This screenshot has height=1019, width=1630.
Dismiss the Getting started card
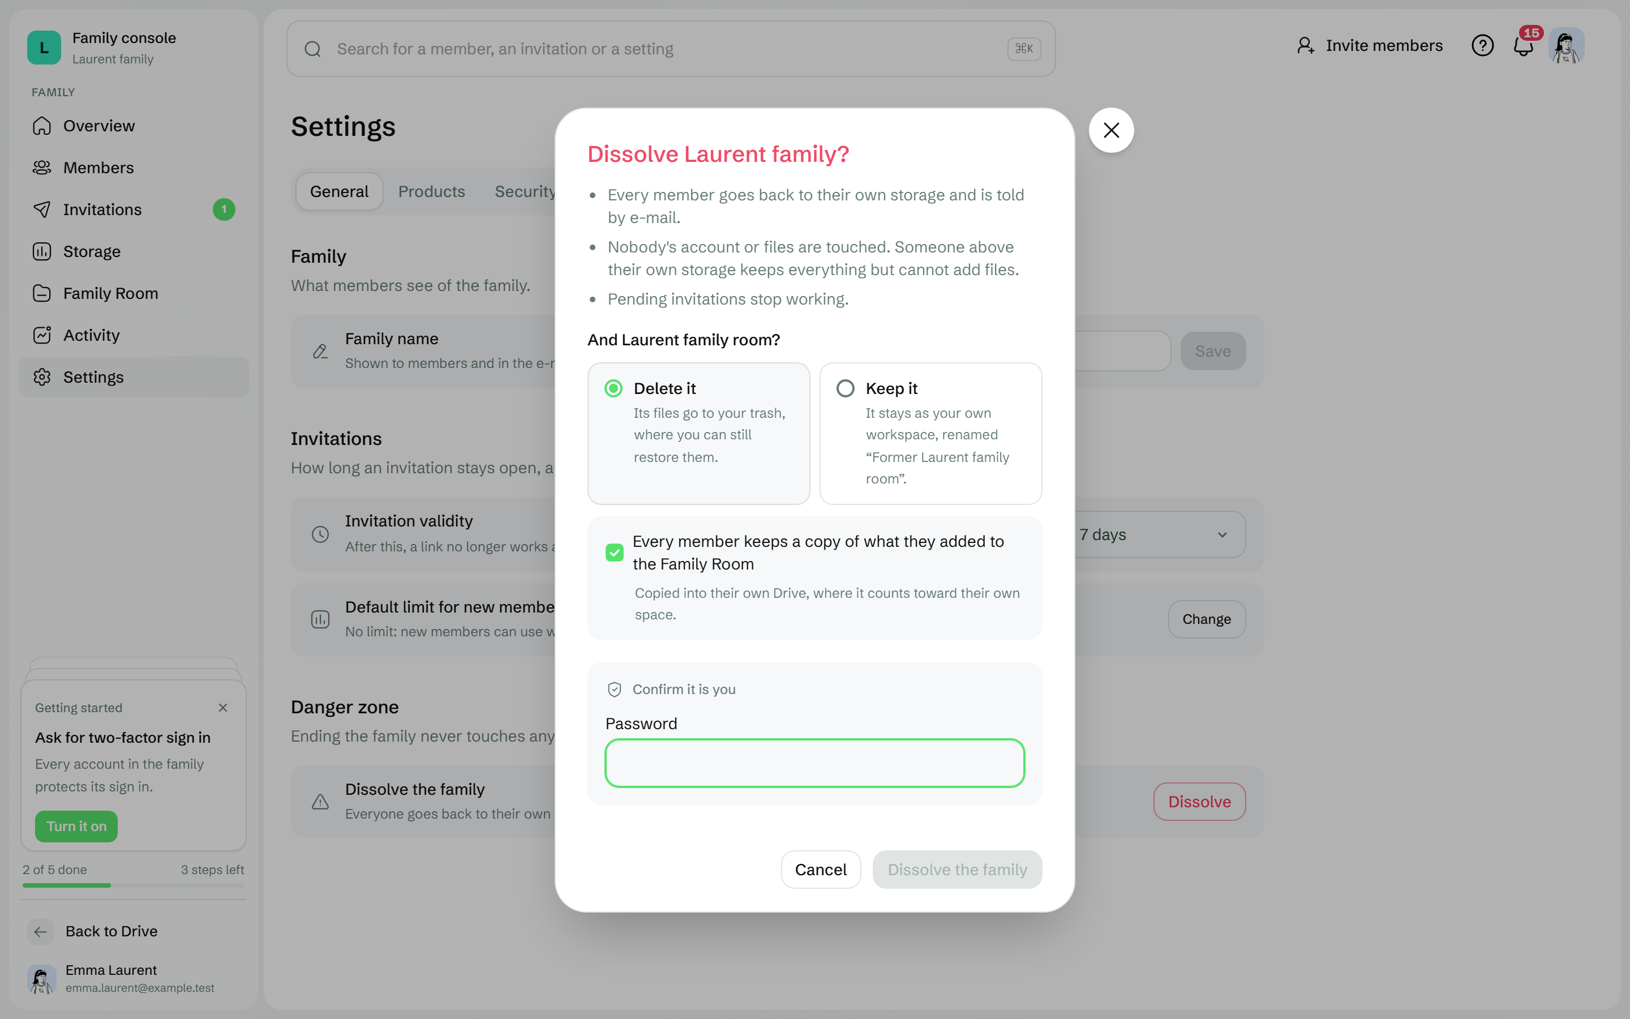coord(223,708)
